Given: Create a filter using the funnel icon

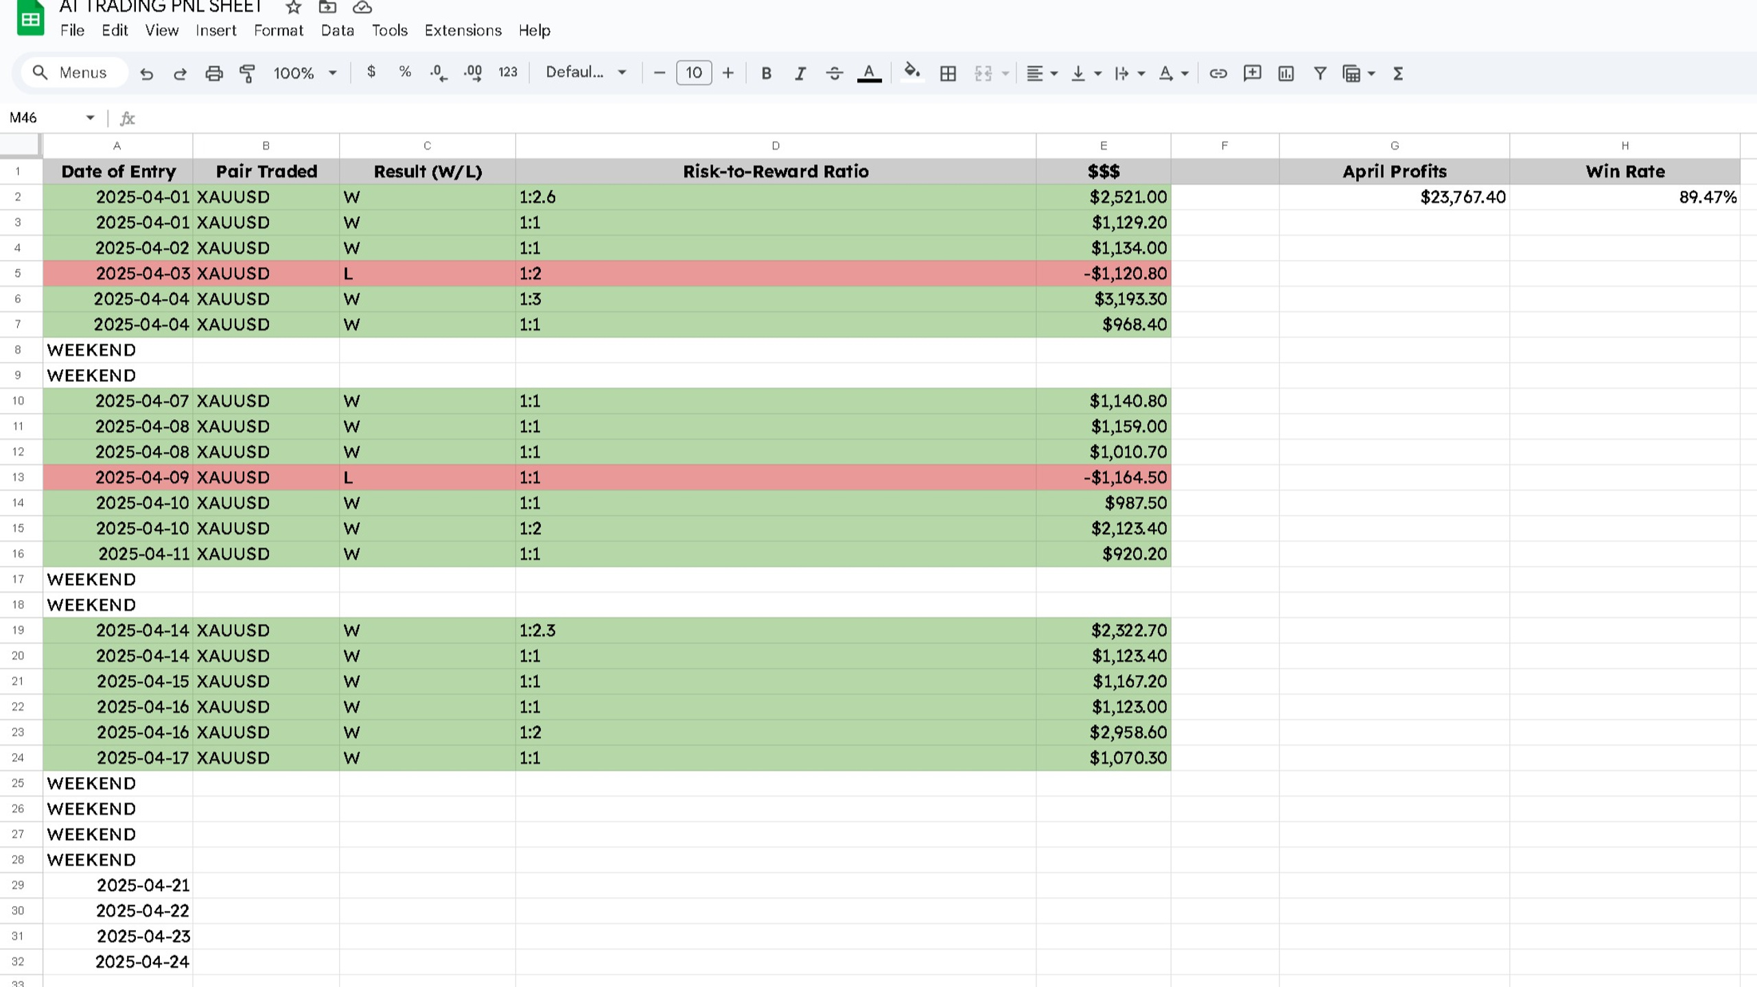Looking at the screenshot, I should click(x=1319, y=73).
